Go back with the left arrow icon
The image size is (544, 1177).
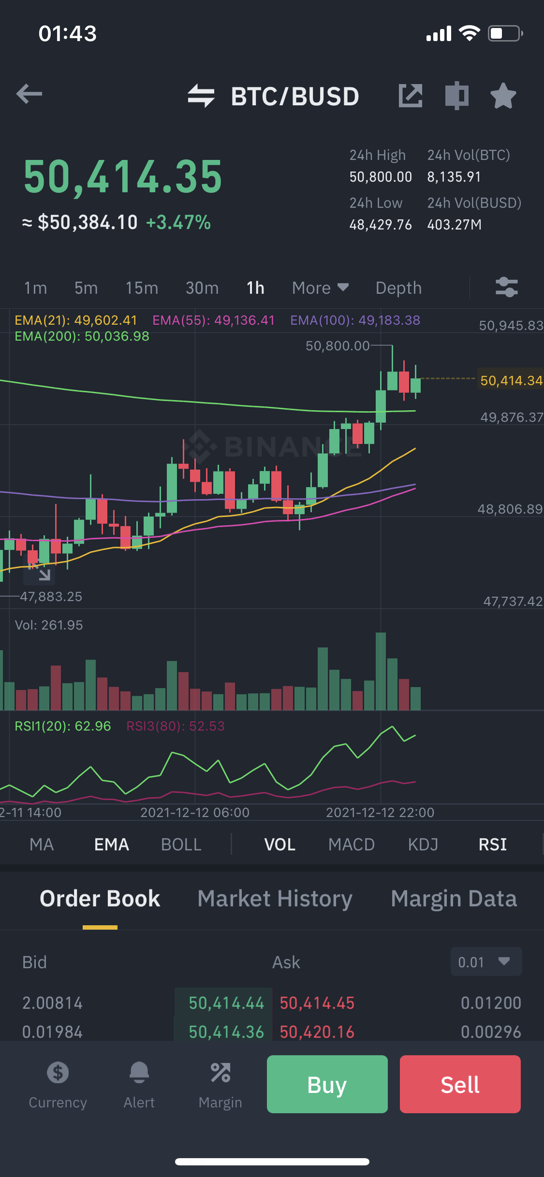pos(29,94)
